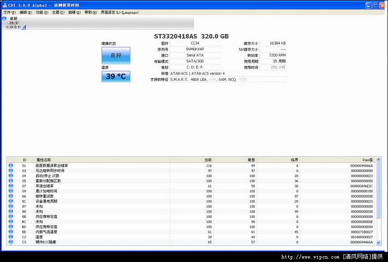The height and width of the screenshot is (262, 388).
Task: Click status icon for attribute BD row
Action: pyautogui.click(x=11, y=227)
